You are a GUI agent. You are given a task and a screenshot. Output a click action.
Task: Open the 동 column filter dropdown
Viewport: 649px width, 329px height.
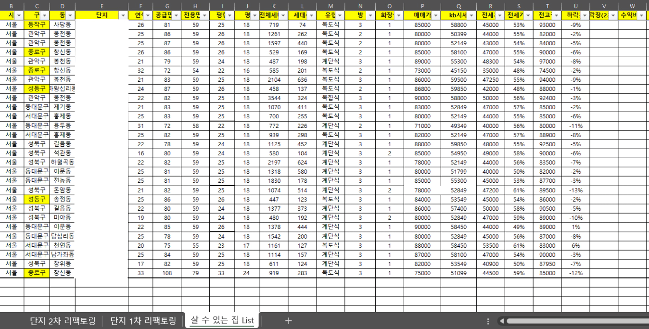(71, 15)
